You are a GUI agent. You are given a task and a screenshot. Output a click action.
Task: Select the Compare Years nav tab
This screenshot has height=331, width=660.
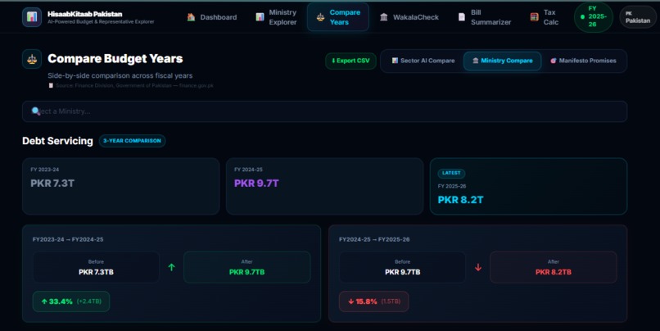pyautogui.click(x=338, y=17)
